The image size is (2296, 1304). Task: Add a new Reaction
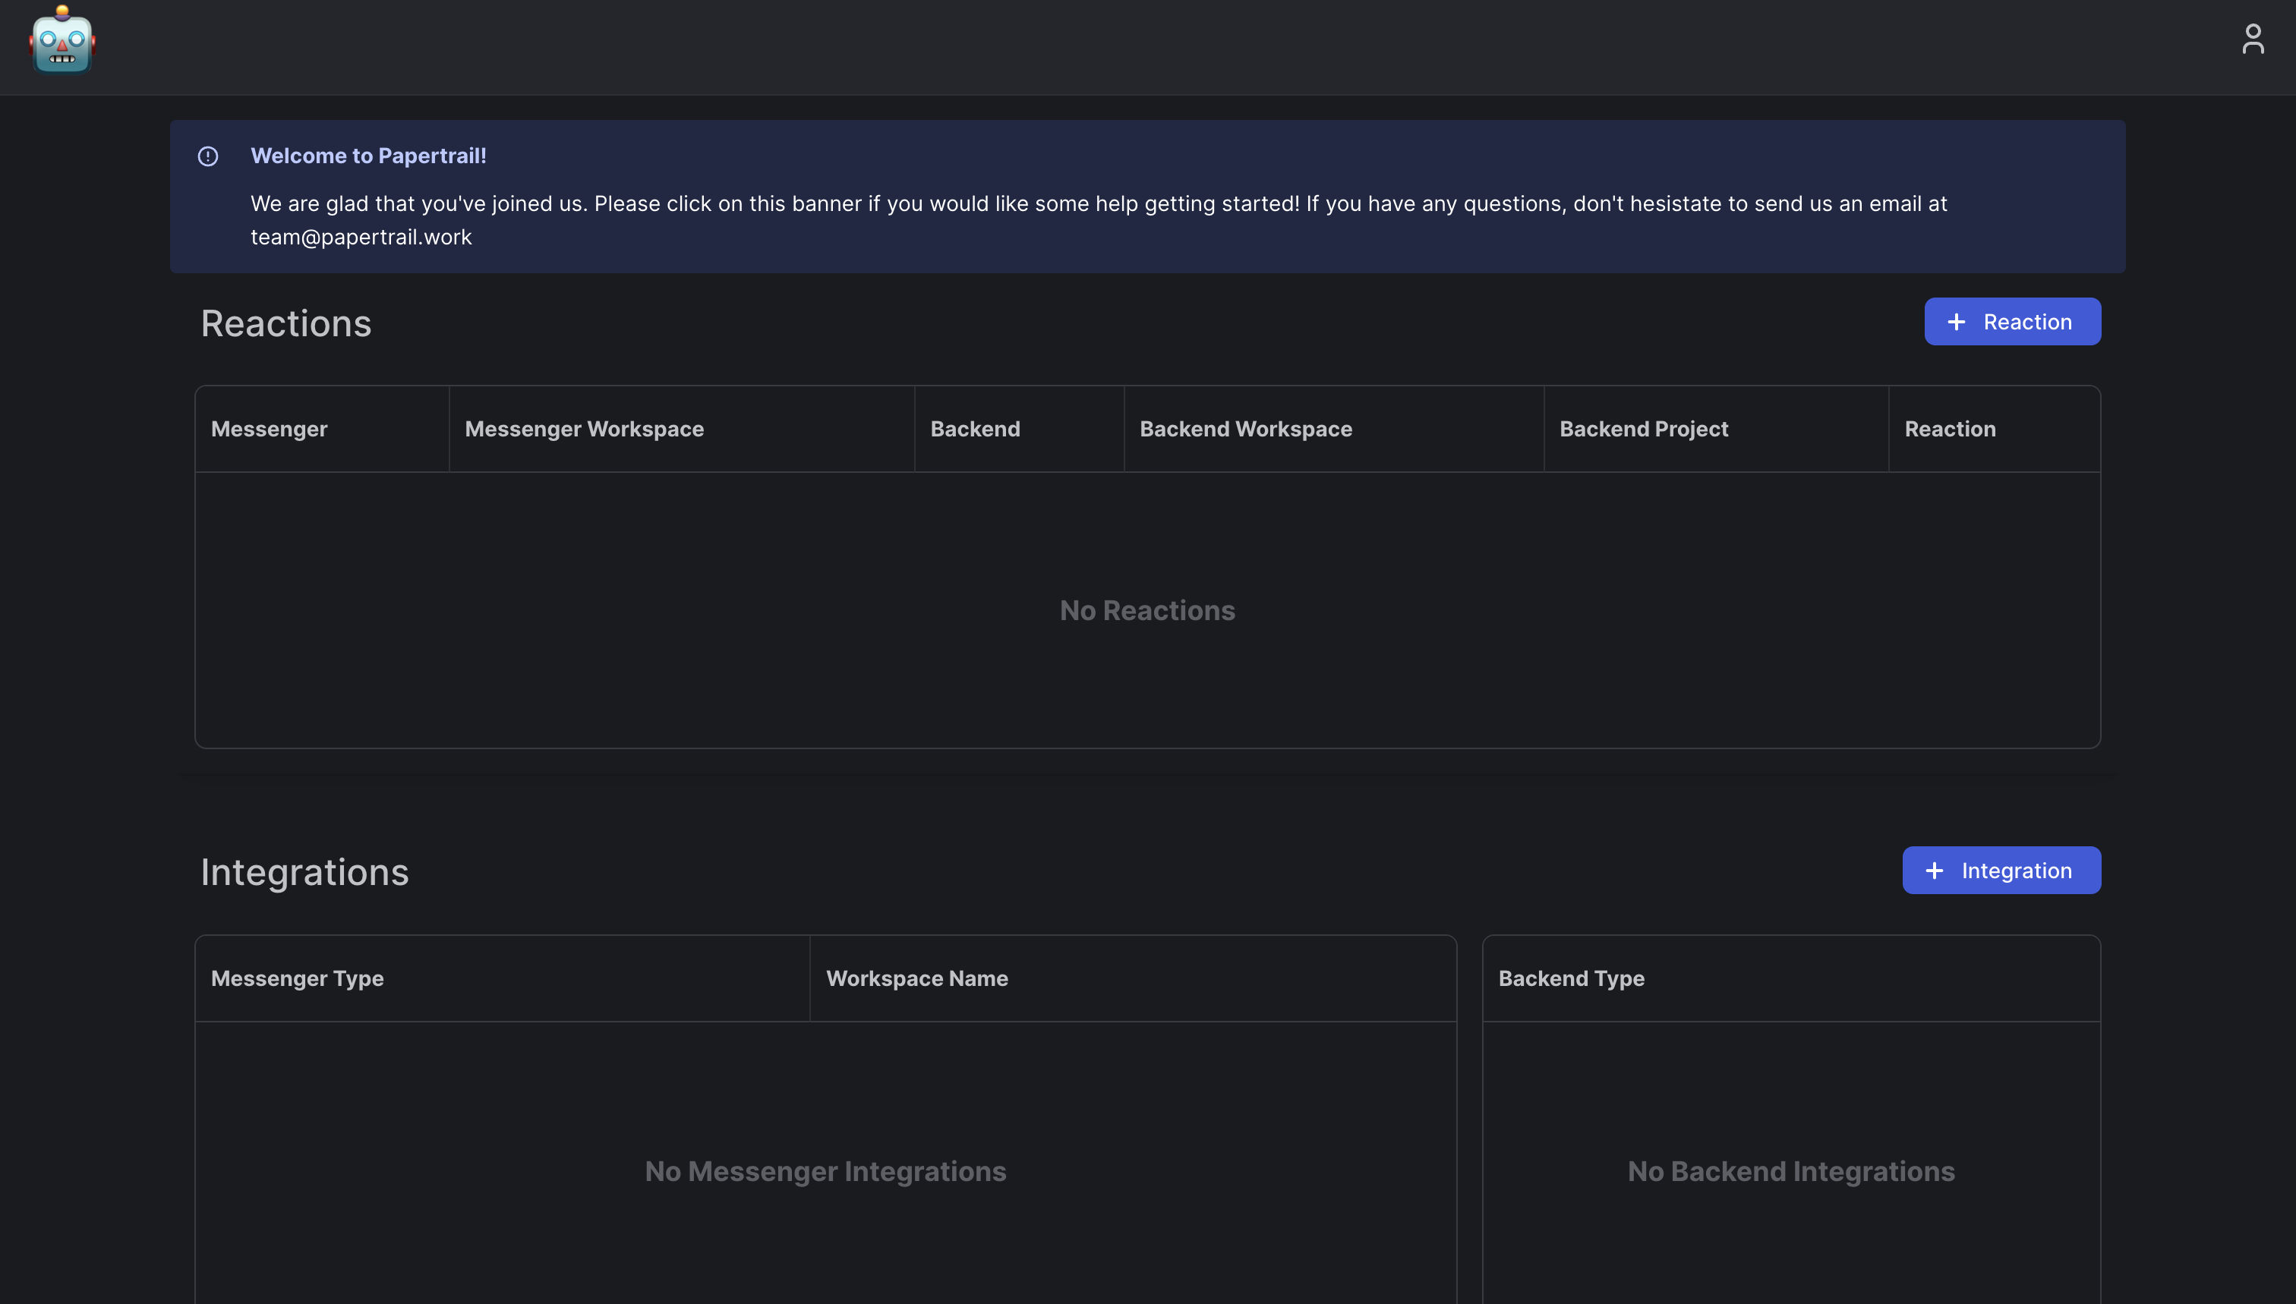coord(2012,323)
